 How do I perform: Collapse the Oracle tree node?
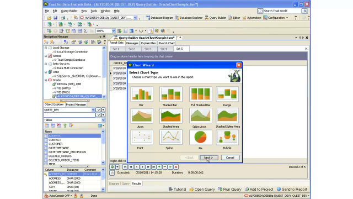pyautogui.click(x=46, y=80)
